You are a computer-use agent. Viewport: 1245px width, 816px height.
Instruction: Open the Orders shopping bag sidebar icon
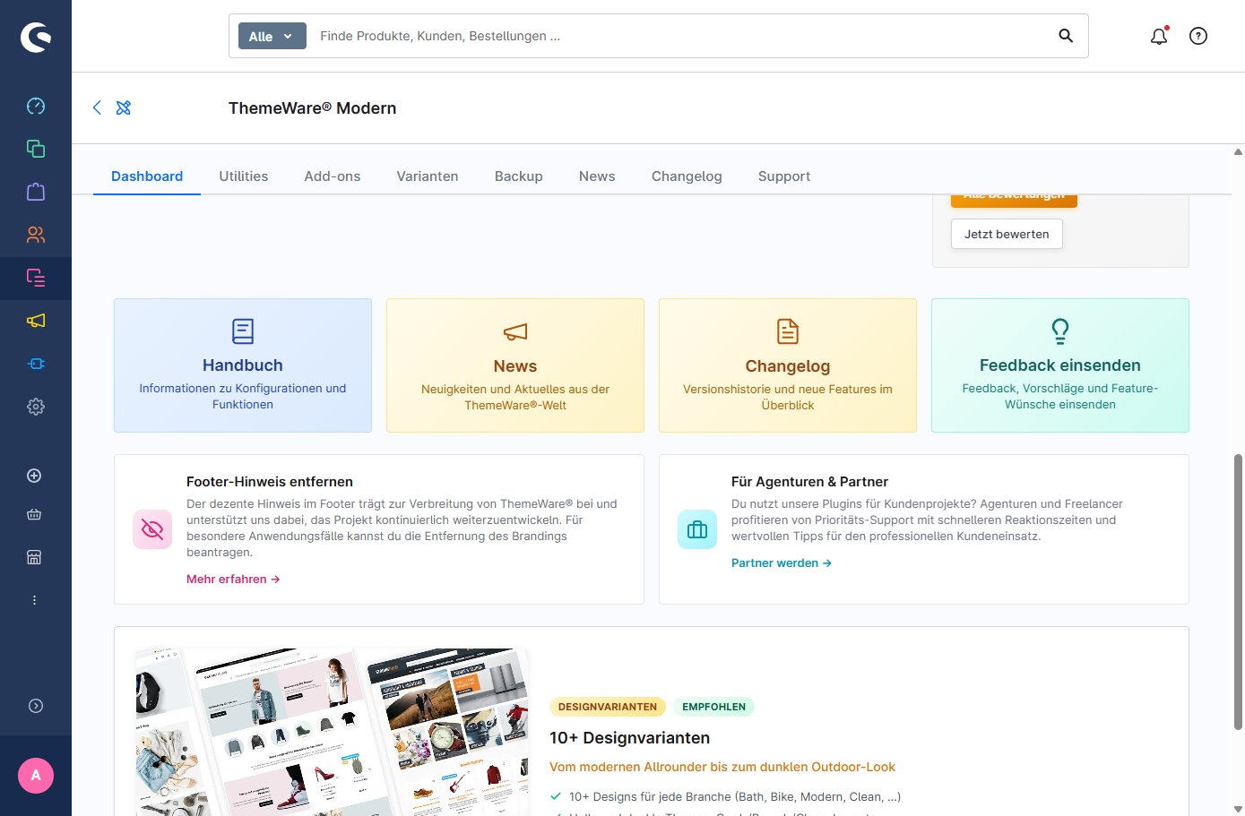[36, 192]
